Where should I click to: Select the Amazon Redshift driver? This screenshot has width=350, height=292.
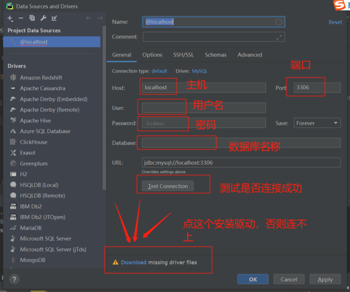(41, 78)
